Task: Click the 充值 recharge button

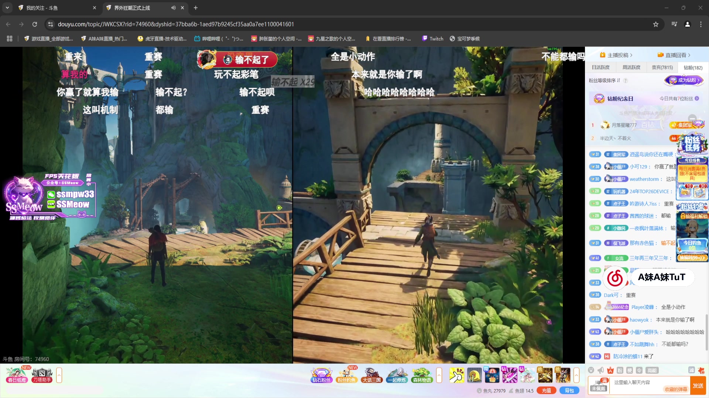Action: pos(546,391)
